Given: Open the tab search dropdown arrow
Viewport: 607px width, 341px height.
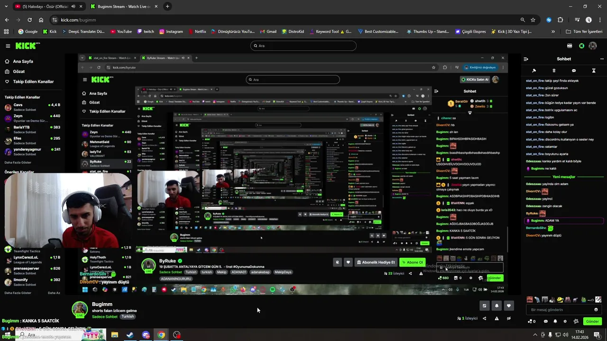Looking at the screenshot, I should [x=6, y=7].
